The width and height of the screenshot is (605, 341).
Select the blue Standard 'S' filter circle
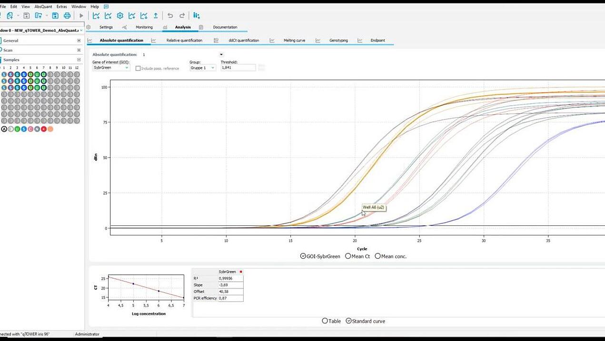(x=24, y=129)
